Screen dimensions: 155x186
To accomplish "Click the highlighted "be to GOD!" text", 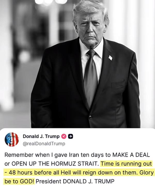I will pyautogui.click(x=19, y=182).
